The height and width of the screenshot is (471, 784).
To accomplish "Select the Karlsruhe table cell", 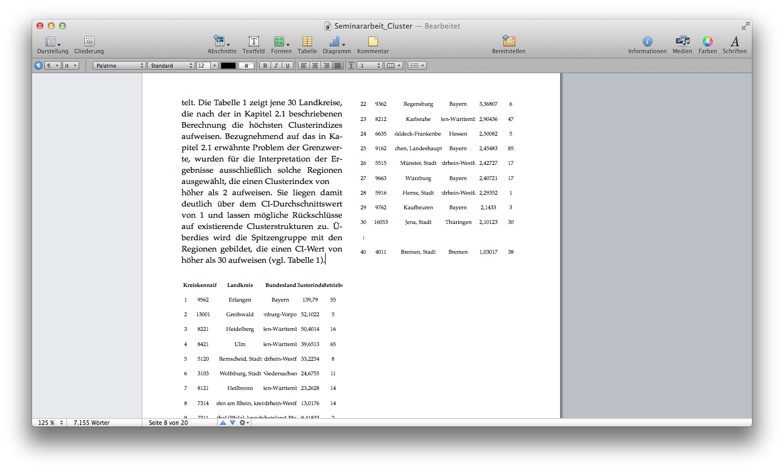I will click(418, 119).
